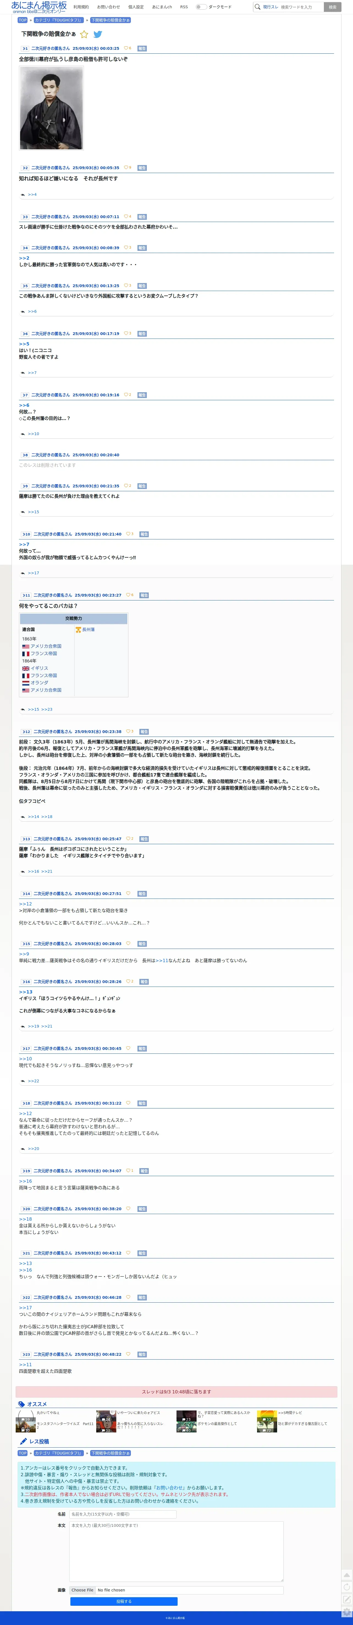Screen dimensions: 353x1625
Task: Click >>11 inline anchor in post 15
Action: (162, 961)
